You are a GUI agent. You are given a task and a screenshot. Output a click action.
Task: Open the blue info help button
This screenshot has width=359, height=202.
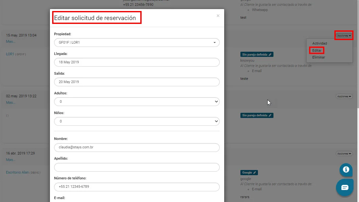[346, 169]
